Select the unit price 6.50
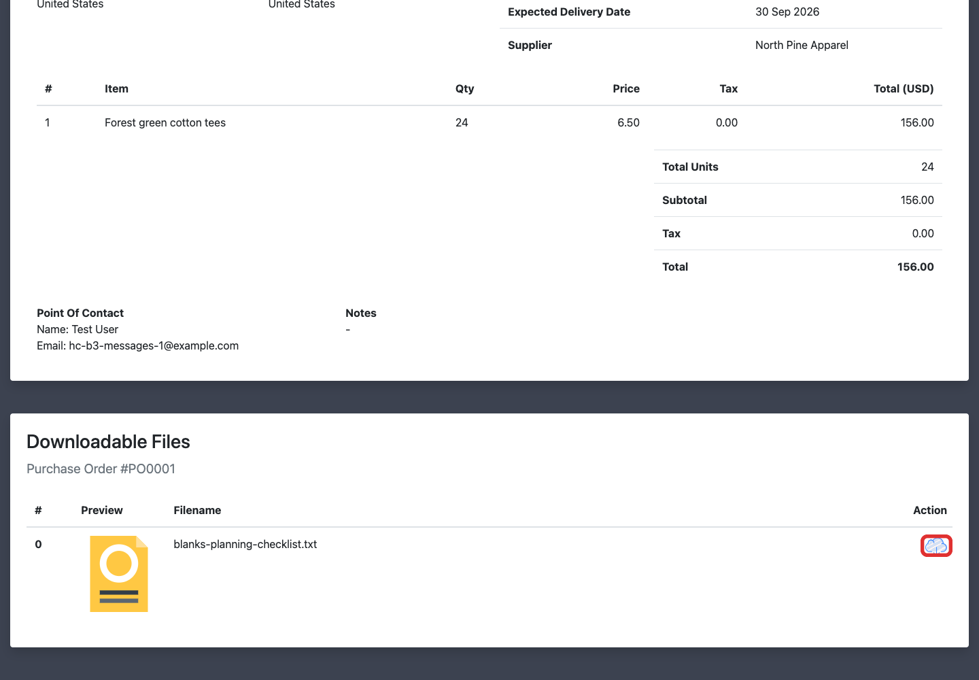 point(628,122)
